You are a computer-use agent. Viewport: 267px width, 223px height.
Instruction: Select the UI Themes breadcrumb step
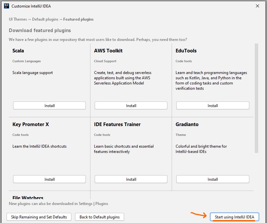pyautogui.click(x=18, y=19)
